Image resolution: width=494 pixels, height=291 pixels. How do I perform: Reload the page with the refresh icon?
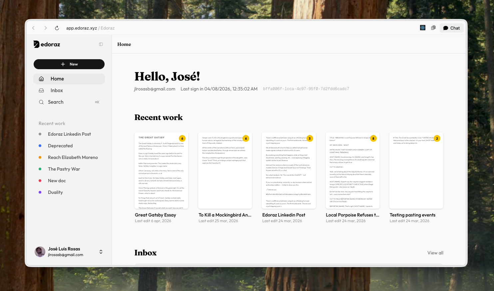57,28
